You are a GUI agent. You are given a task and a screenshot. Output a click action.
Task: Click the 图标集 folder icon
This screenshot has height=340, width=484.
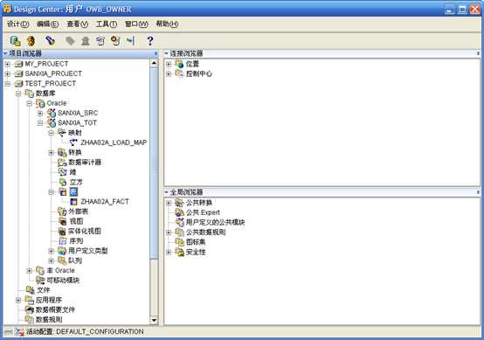point(180,242)
